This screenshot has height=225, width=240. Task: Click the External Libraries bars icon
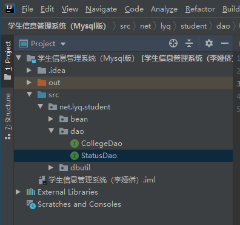pyautogui.click(x=31, y=192)
